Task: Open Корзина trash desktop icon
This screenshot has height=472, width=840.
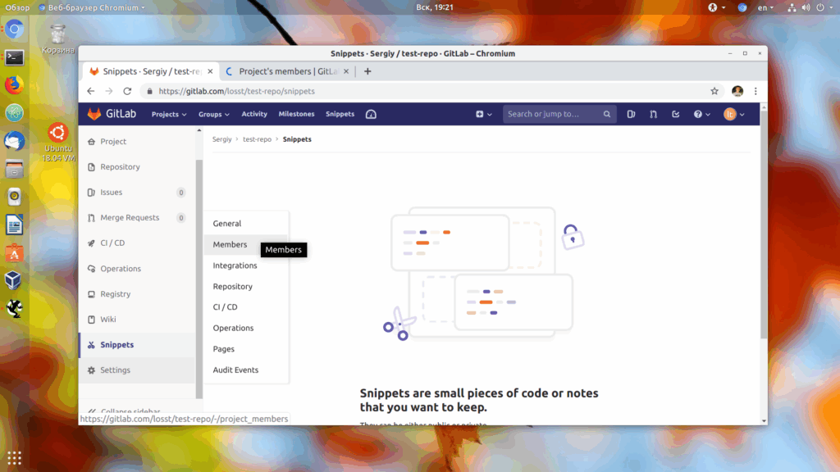Action: pyautogui.click(x=58, y=39)
